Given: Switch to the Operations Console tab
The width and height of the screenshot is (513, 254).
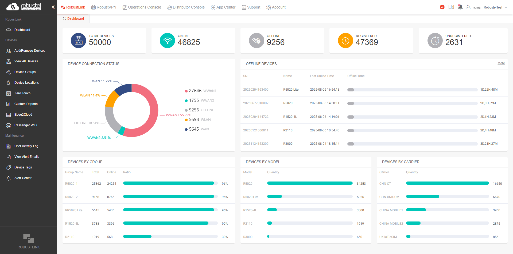Looking at the screenshot, I should click(x=142, y=7).
